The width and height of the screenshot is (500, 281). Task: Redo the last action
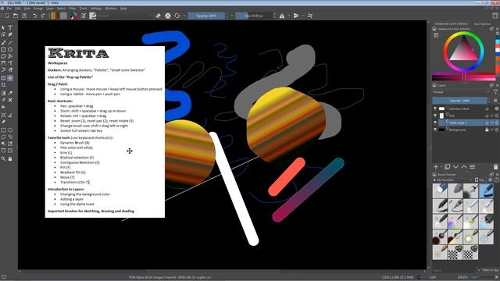tap(43, 16)
